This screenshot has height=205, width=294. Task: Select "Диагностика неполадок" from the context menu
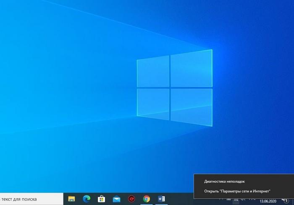(244, 182)
